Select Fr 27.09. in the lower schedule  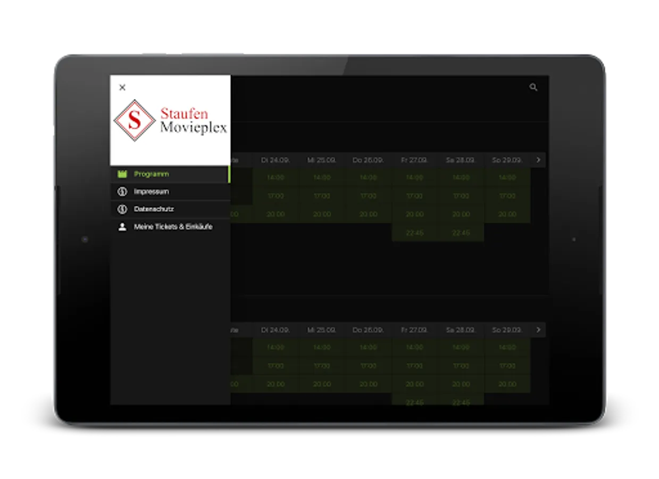coord(414,330)
